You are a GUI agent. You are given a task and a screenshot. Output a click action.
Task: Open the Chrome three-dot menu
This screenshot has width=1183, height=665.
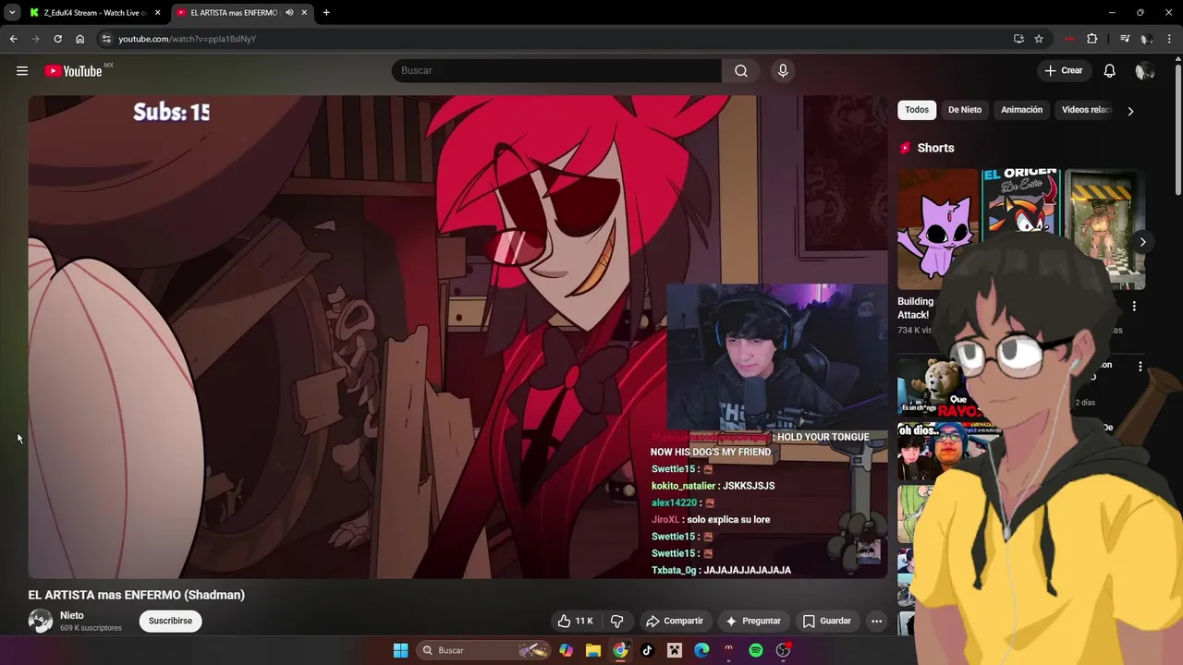point(1170,39)
